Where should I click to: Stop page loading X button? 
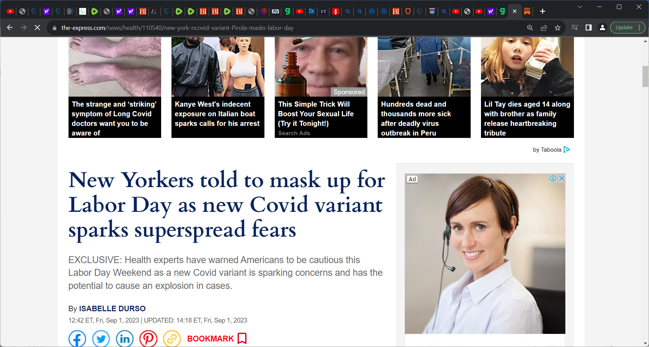click(37, 28)
